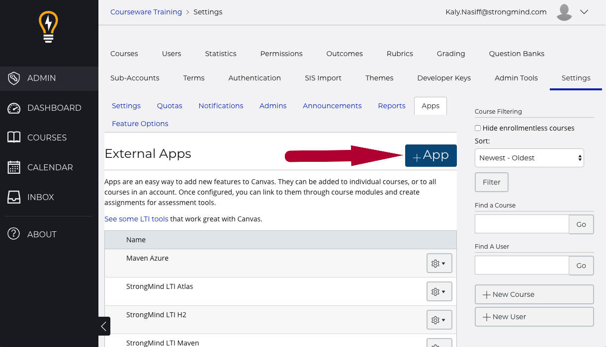Switch to the Quotas sub-tab

coord(170,106)
